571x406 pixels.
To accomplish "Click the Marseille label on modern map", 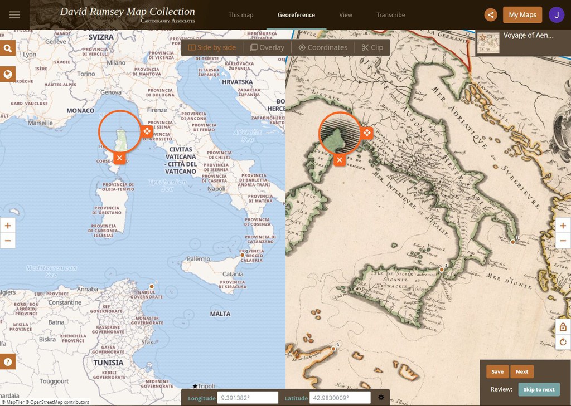I will coord(40,123).
